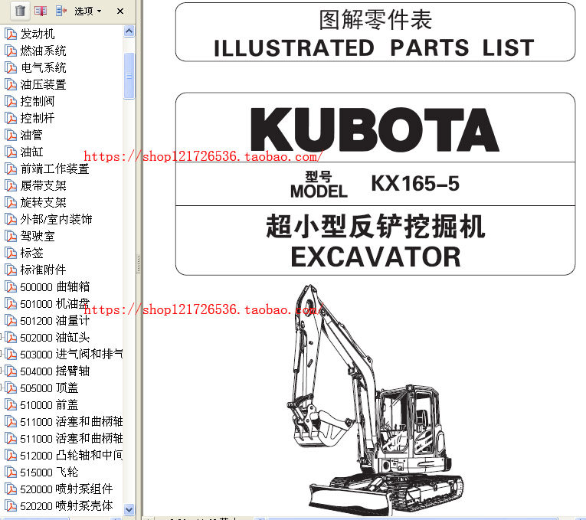Screen dimensions: 586x520
Task: Click bookmarks scrollbar down arrow
Action: (x=129, y=509)
